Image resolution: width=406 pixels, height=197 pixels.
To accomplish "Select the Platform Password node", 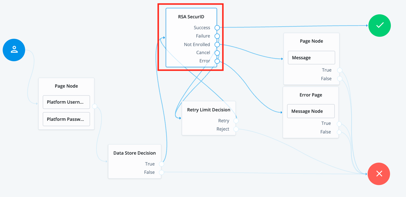I will (x=66, y=119).
